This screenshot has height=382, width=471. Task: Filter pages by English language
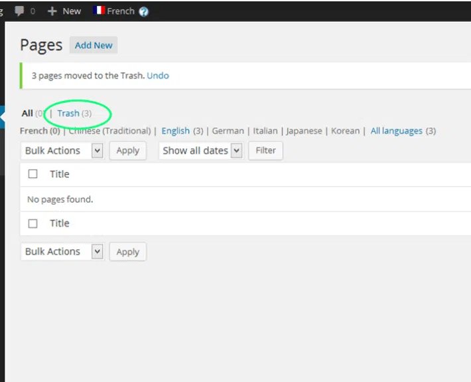pyautogui.click(x=175, y=131)
